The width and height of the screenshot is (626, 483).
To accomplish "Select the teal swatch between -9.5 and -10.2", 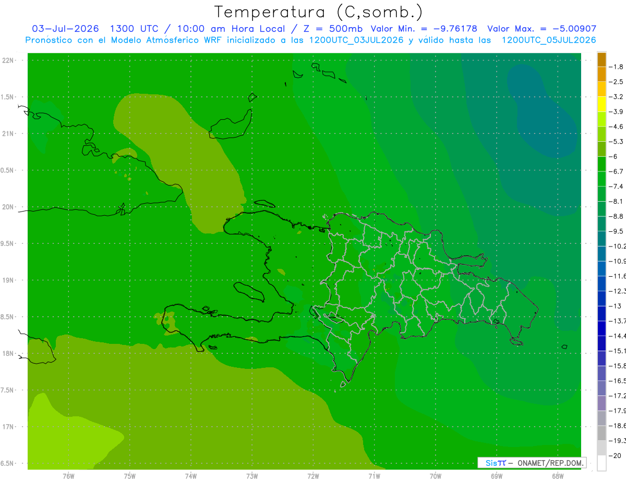I will tap(601, 239).
